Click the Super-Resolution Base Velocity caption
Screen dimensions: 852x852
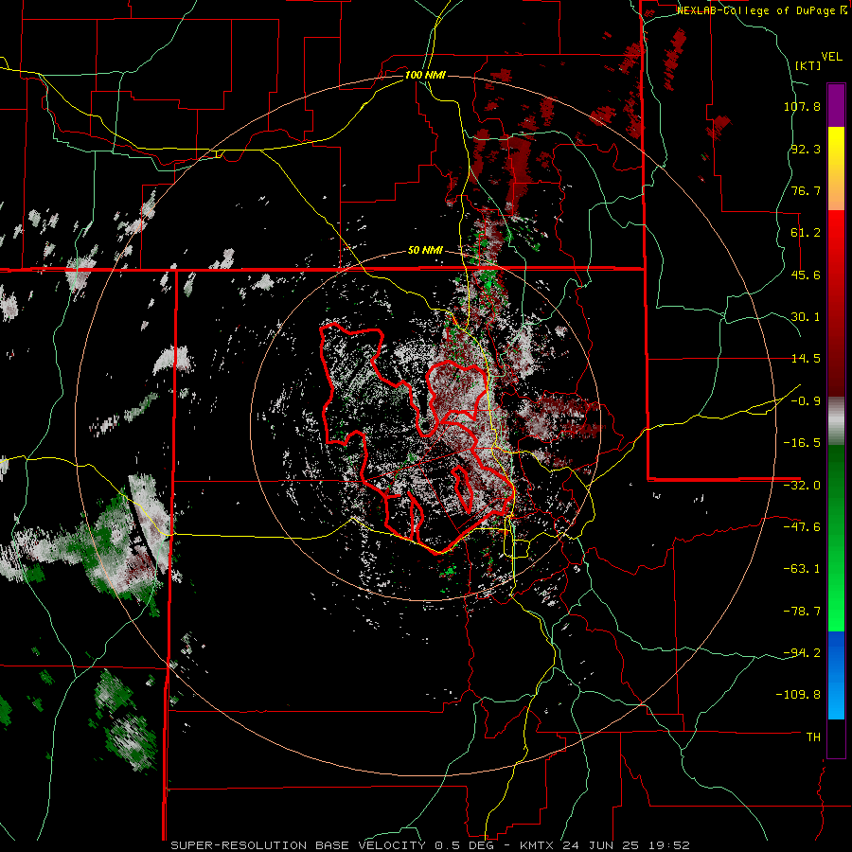(431, 845)
